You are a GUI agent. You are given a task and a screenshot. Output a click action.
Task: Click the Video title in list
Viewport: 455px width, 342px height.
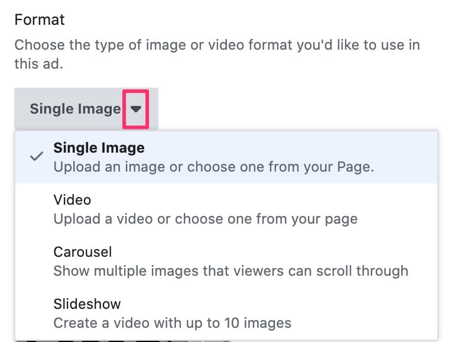click(72, 200)
